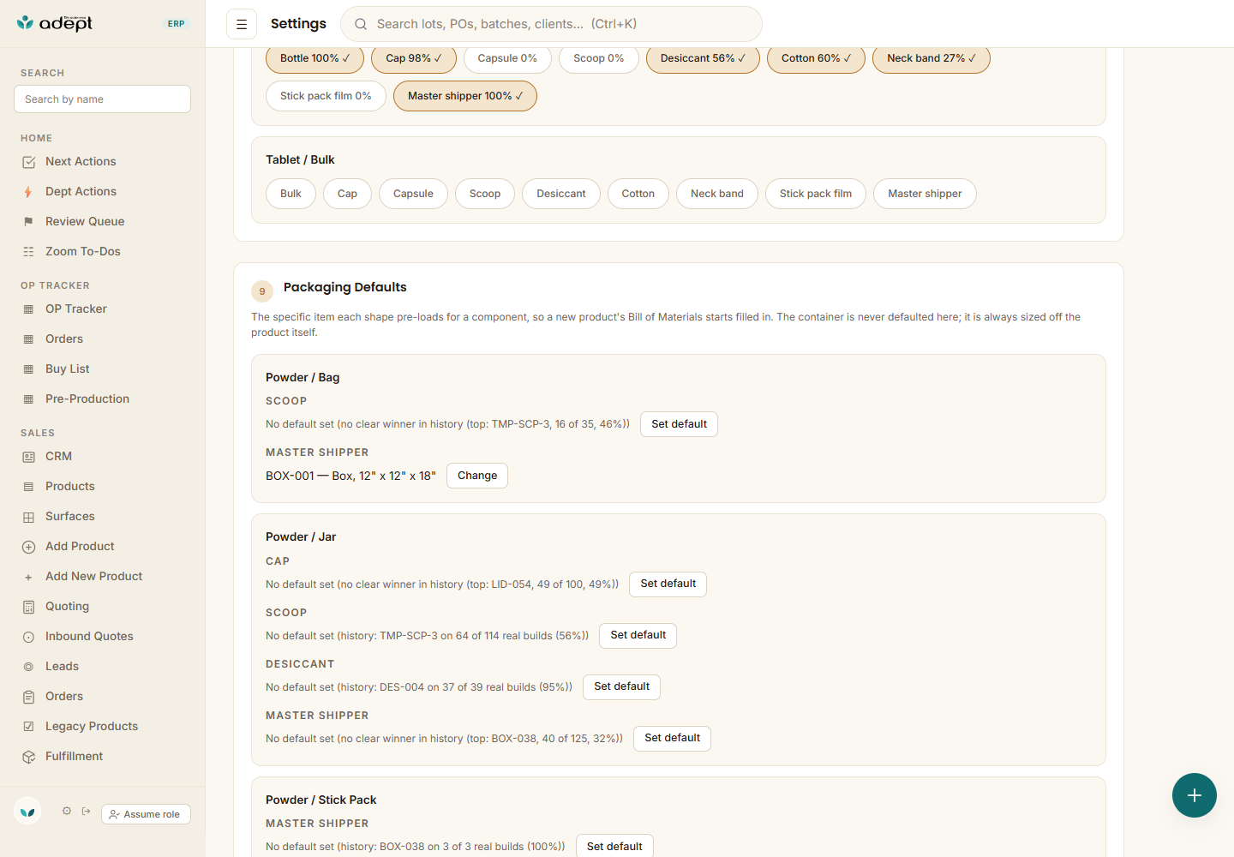Click the Surfaces grid icon
The height and width of the screenshot is (857, 1234).
point(28,517)
